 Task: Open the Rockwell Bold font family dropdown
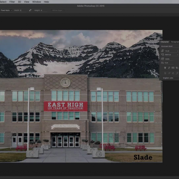coord(170,46)
